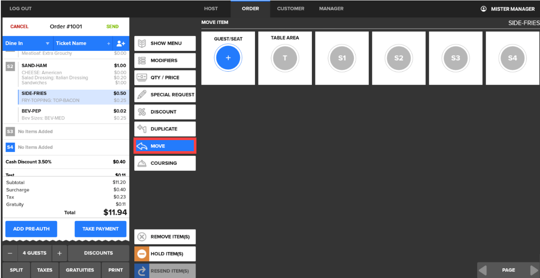Click CHEESE: American modifier line
This screenshot has height=278, width=540.
pos(42,73)
